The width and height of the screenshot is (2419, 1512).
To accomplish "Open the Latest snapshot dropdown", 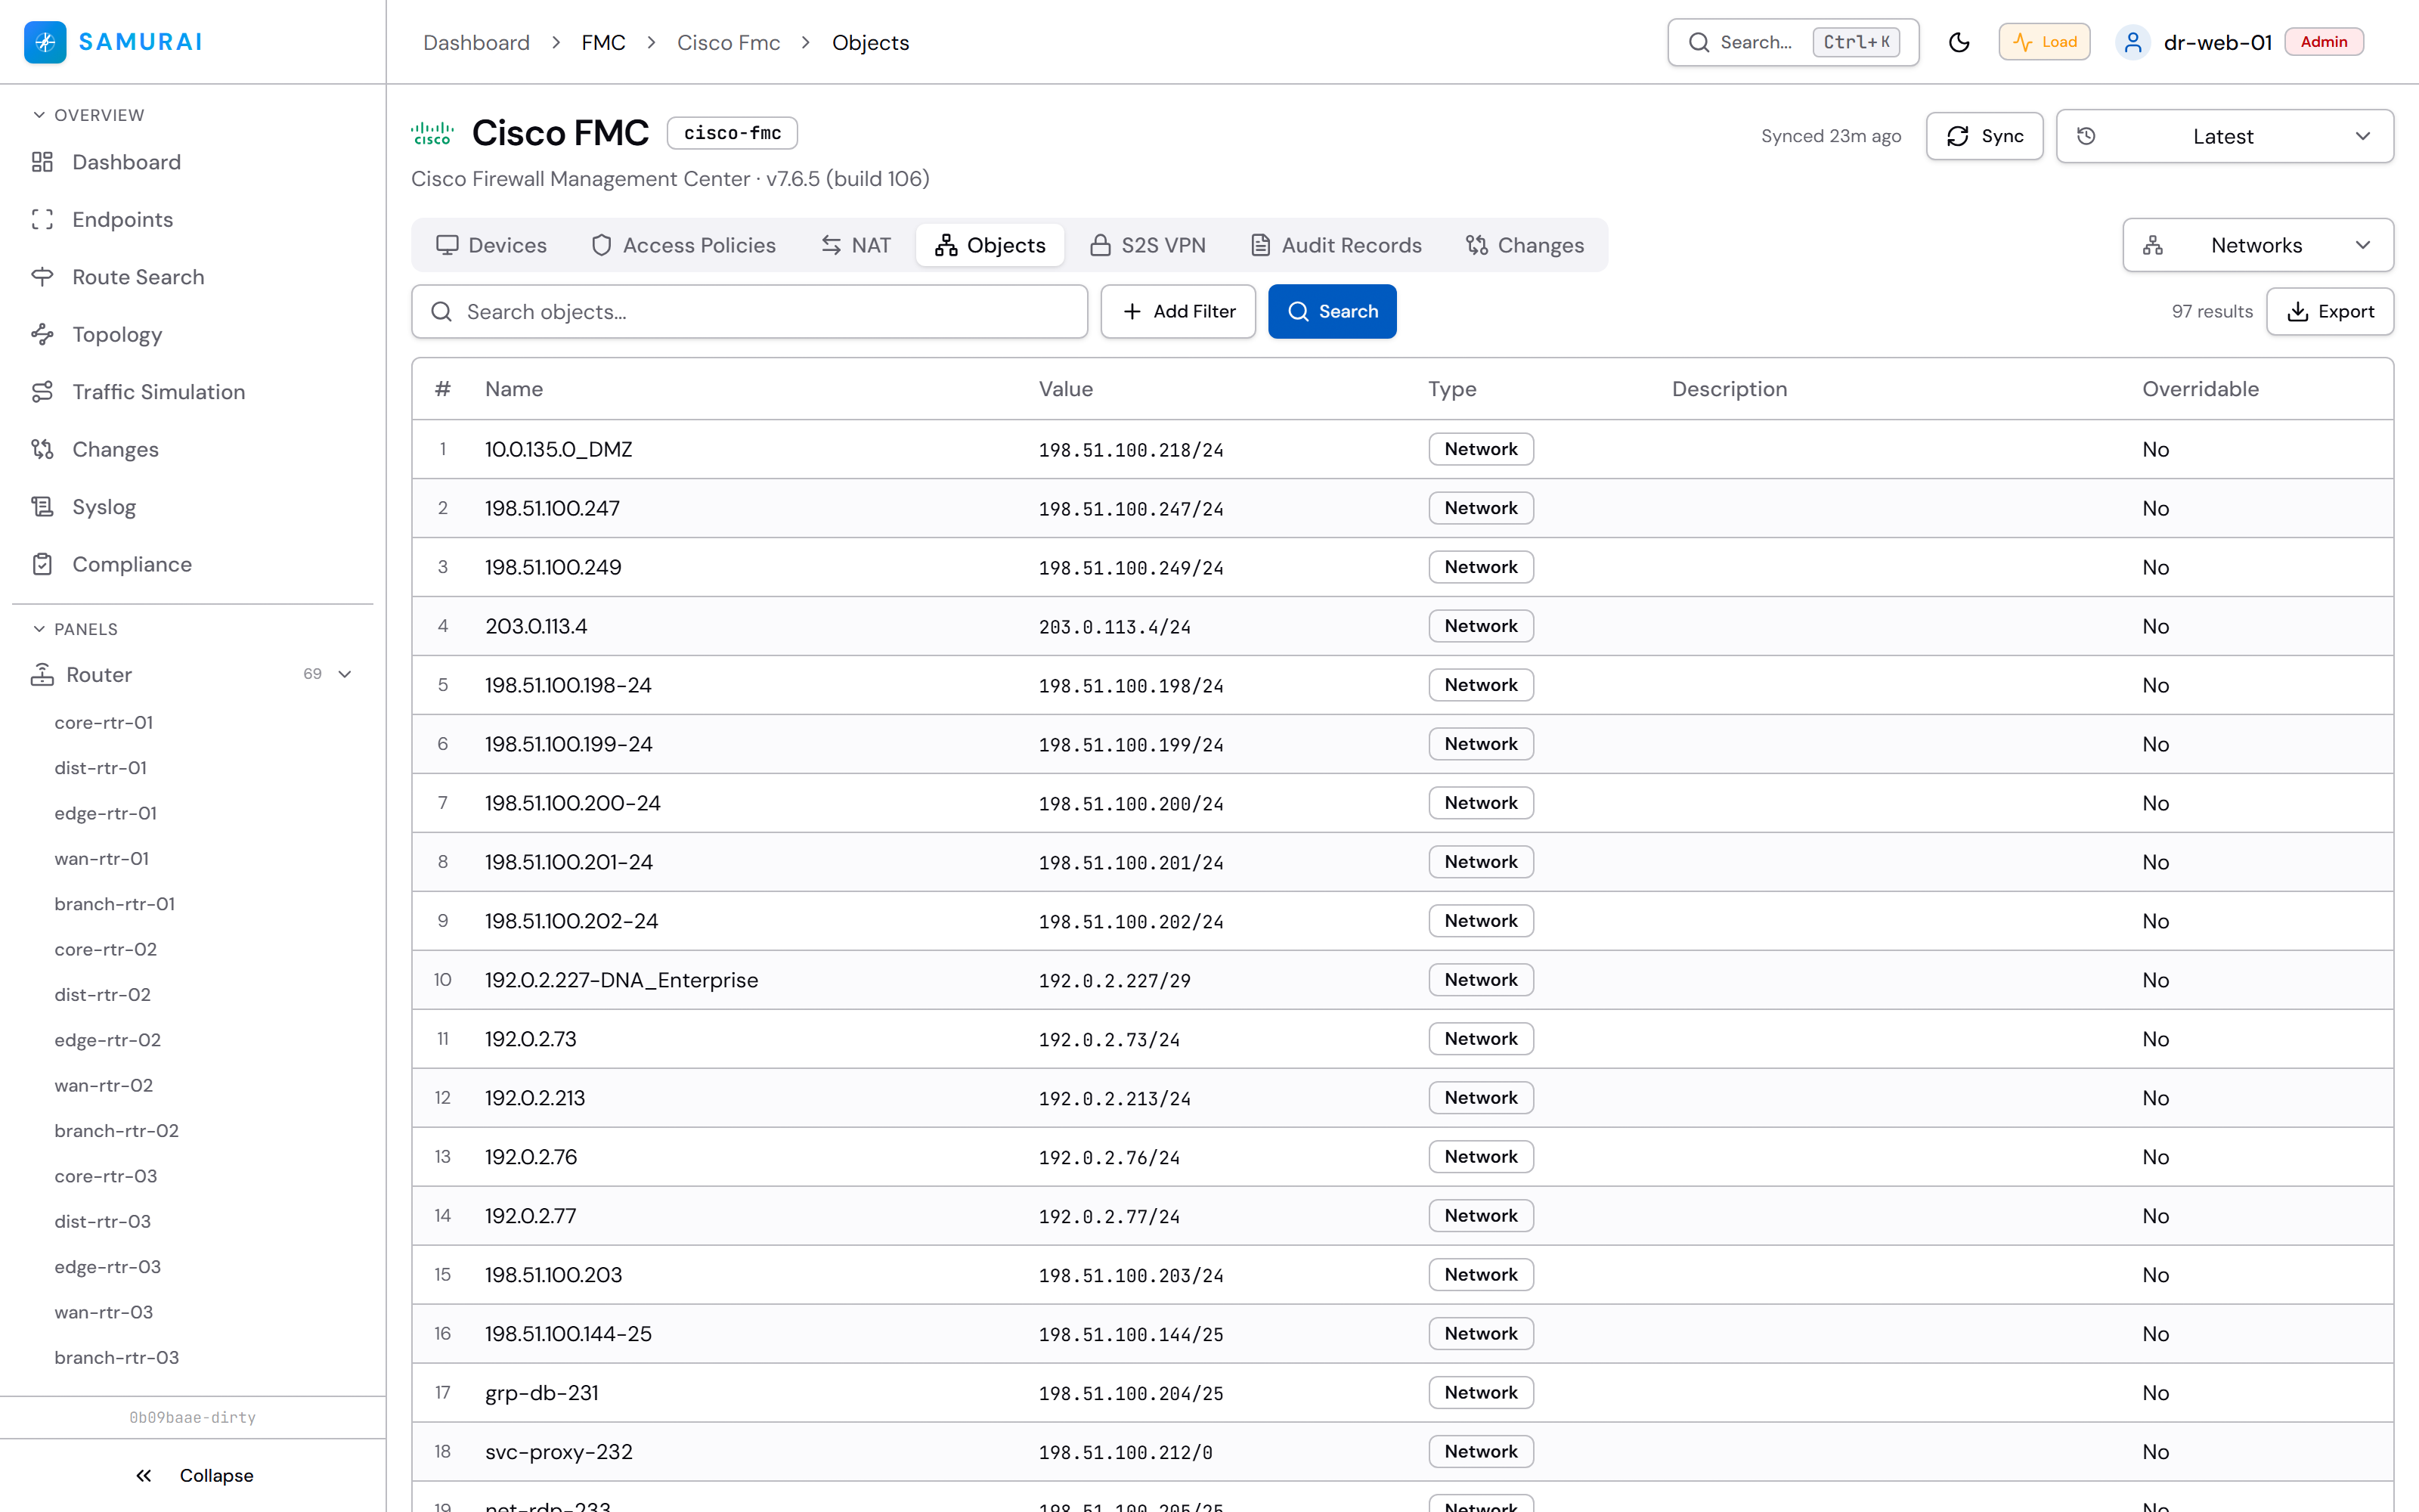I will [2224, 136].
